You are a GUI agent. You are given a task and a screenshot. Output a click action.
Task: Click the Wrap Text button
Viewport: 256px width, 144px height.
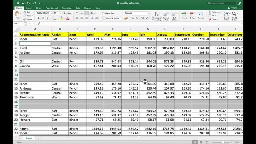tap(109, 13)
